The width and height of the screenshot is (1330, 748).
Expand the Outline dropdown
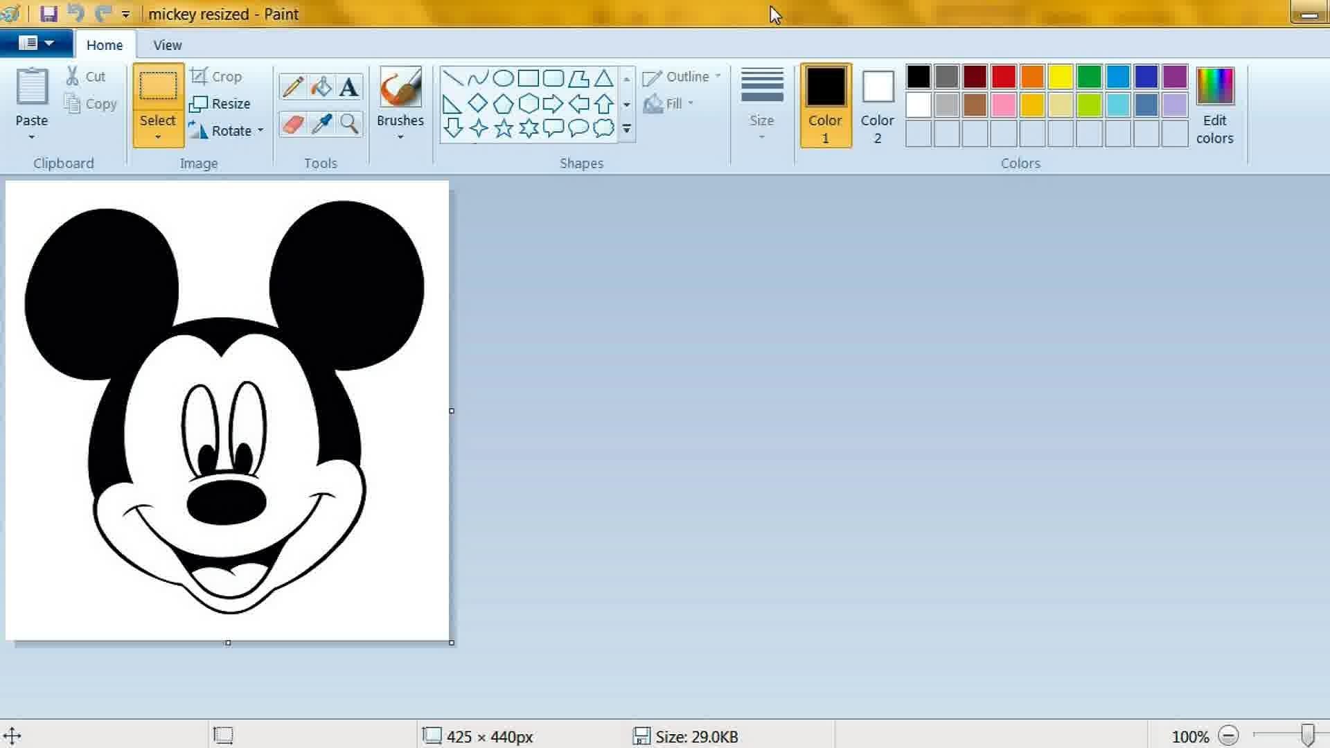tap(718, 75)
